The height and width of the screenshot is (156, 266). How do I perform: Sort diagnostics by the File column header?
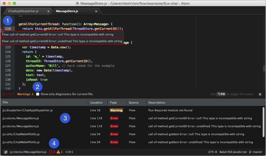tap(5, 103)
